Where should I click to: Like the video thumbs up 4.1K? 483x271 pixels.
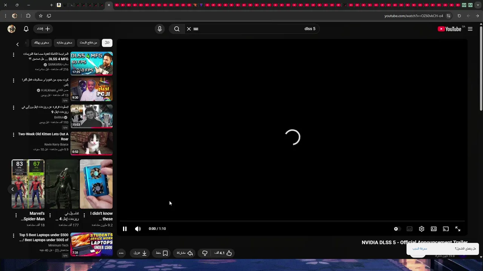coord(223,253)
